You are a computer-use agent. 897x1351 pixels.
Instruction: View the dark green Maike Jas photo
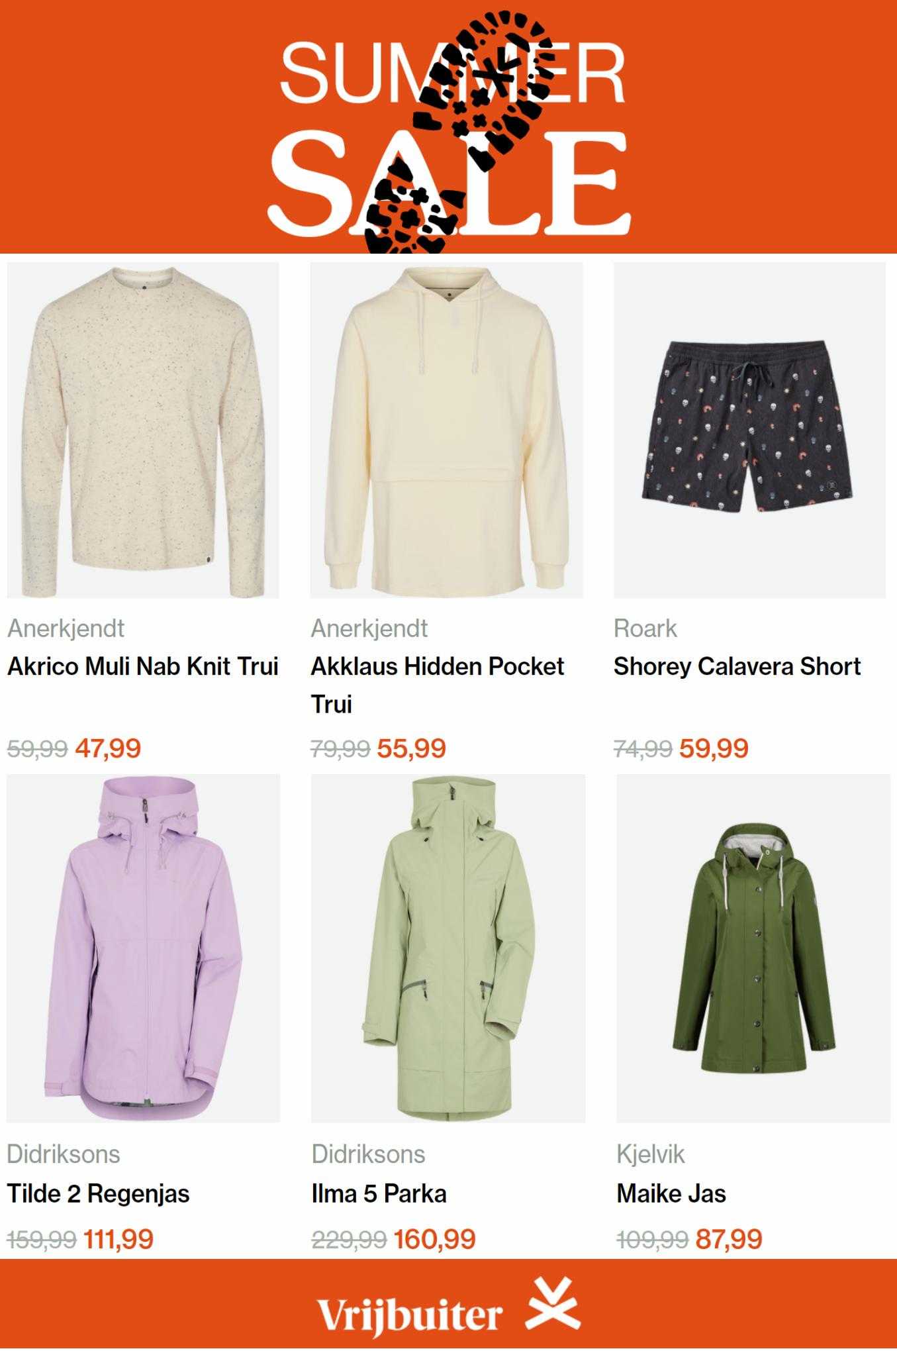(x=753, y=948)
